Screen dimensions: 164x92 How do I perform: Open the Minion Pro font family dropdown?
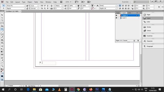point(25,6)
